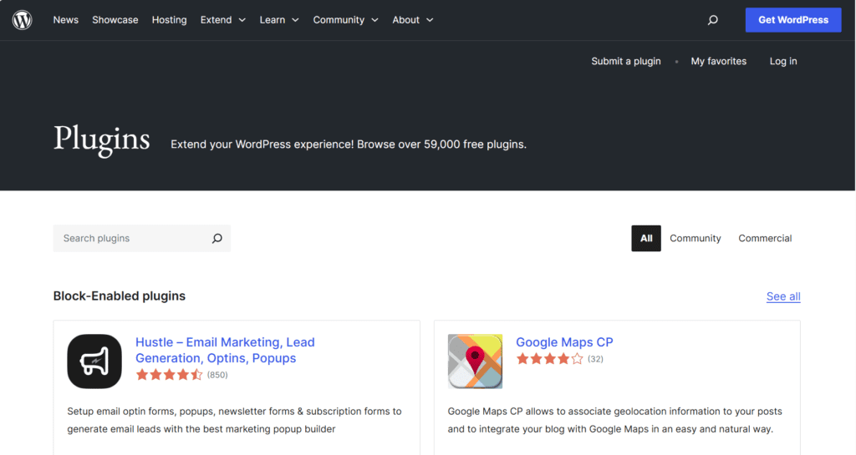
Task: Select the Community filter tab
Action: pyautogui.click(x=695, y=238)
